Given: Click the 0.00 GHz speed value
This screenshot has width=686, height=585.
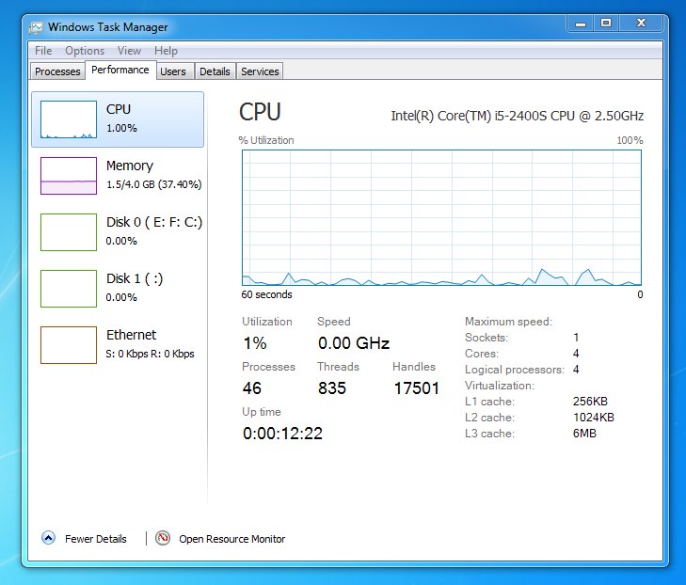Looking at the screenshot, I should click(354, 343).
